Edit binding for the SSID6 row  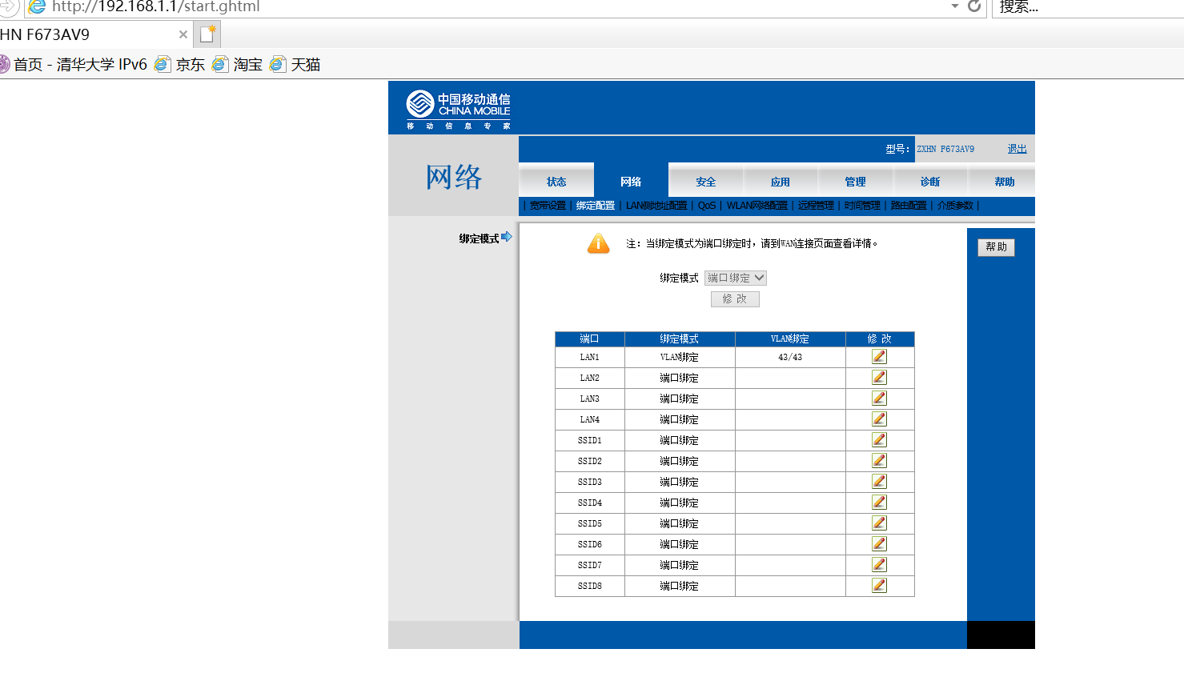click(x=879, y=544)
